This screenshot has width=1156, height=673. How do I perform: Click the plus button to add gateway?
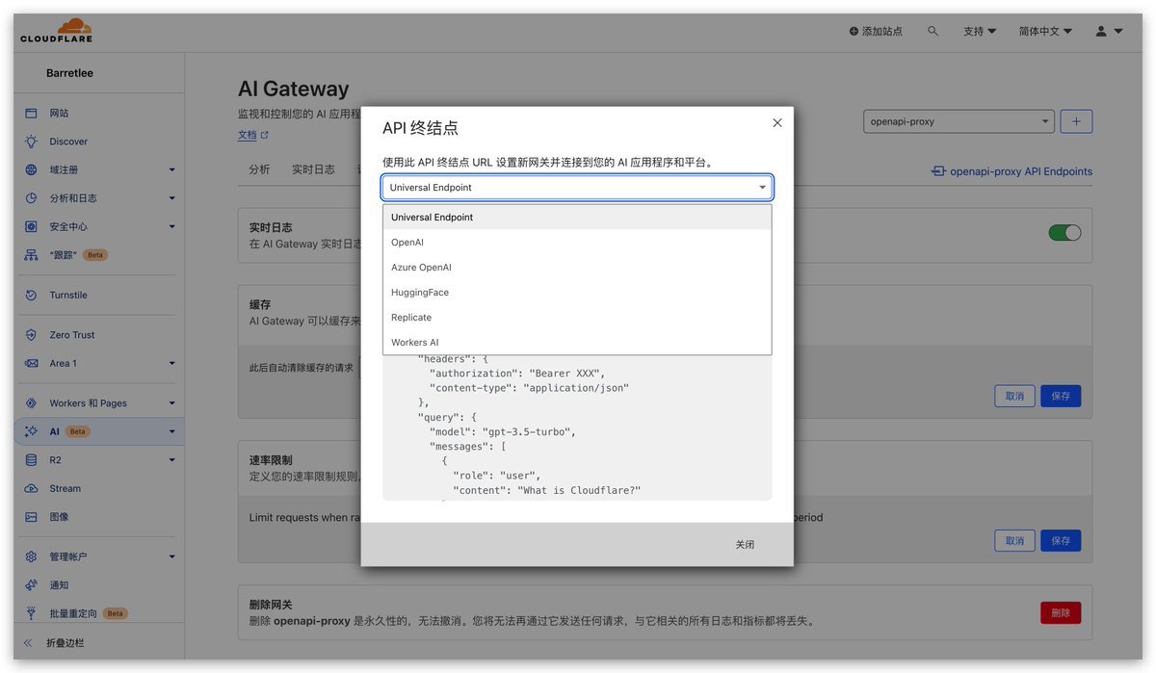(x=1076, y=121)
